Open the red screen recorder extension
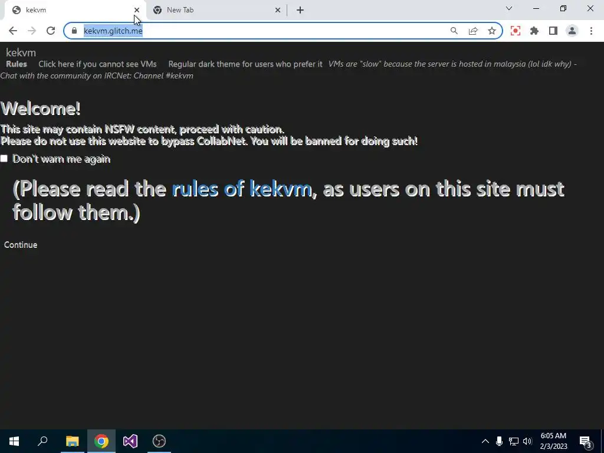This screenshot has width=604, height=453. (x=516, y=31)
